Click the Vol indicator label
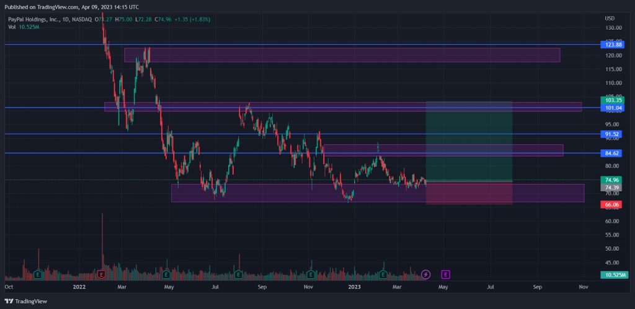The width and height of the screenshot is (635, 309). tap(12, 27)
